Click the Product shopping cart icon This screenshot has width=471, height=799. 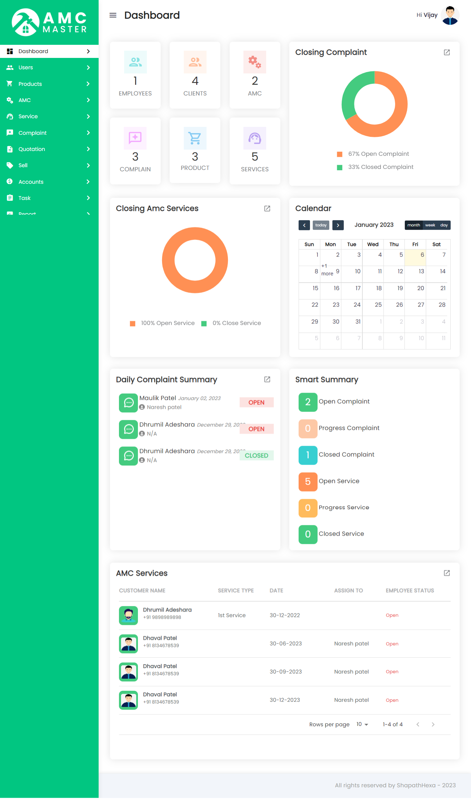[195, 138]
